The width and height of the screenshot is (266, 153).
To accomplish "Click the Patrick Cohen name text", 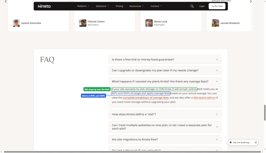I will 96,22.
